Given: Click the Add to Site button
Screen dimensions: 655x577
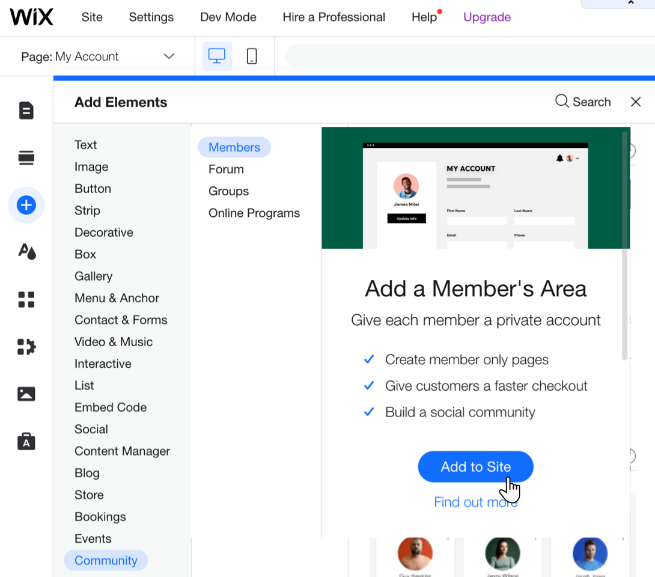Looking at the screenshot, I should point(475,466).
